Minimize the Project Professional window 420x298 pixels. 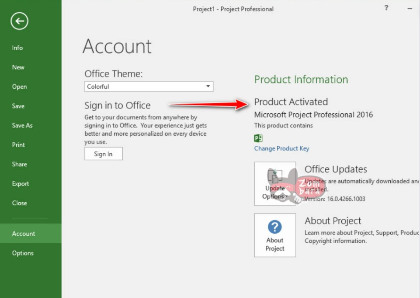pos(410,9)
